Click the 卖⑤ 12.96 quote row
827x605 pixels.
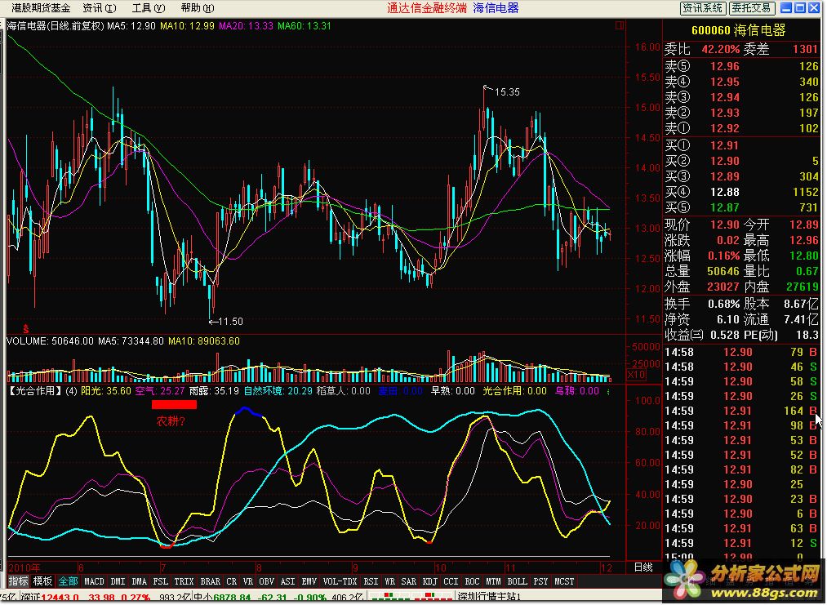pyautogui.click(x=741, y=66)
